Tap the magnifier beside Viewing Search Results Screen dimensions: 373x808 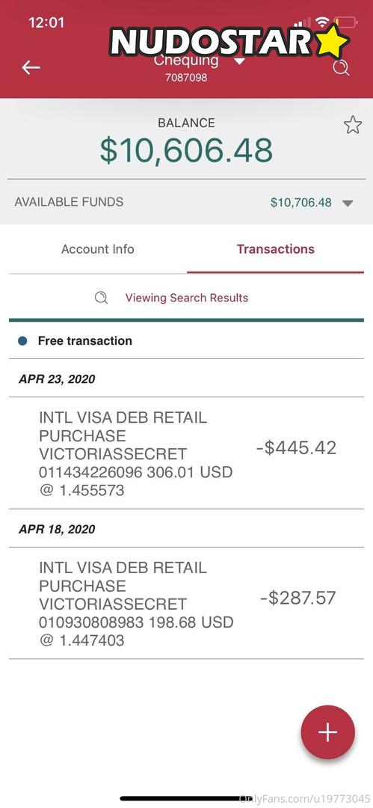pyautogui.click(x=102, y=298)
